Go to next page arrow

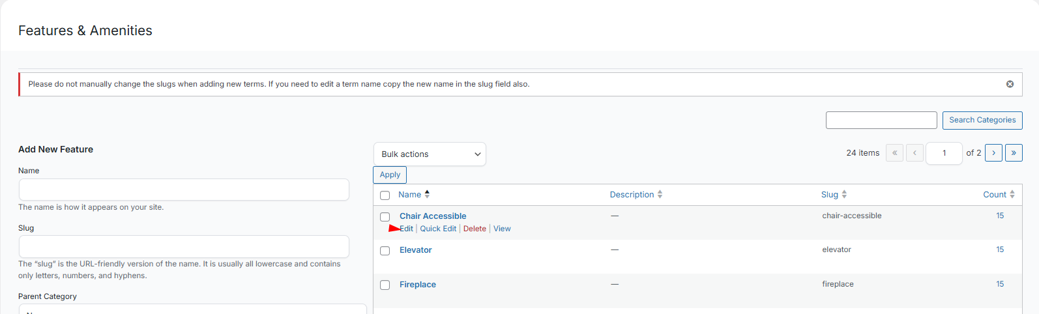[x=993, y=153]
